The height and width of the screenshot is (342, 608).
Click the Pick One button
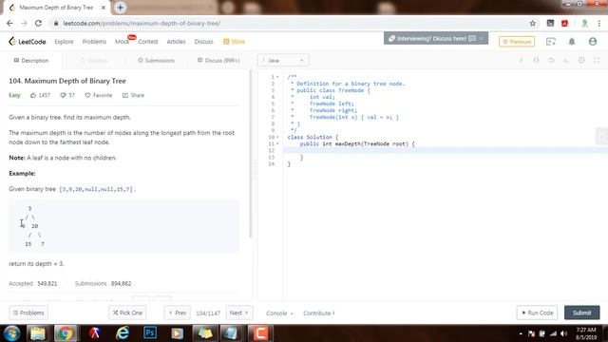(x=127, y=313)
